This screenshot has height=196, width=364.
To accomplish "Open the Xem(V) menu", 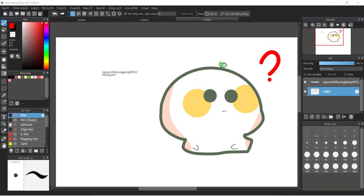I will [101, 8].
